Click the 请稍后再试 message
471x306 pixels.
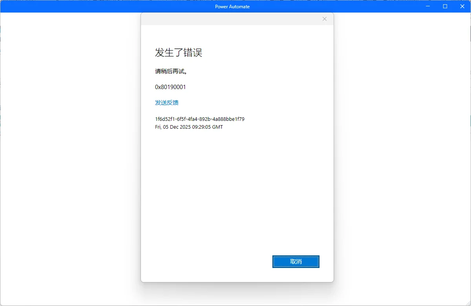pyautogui.click(x=171, y=72)
